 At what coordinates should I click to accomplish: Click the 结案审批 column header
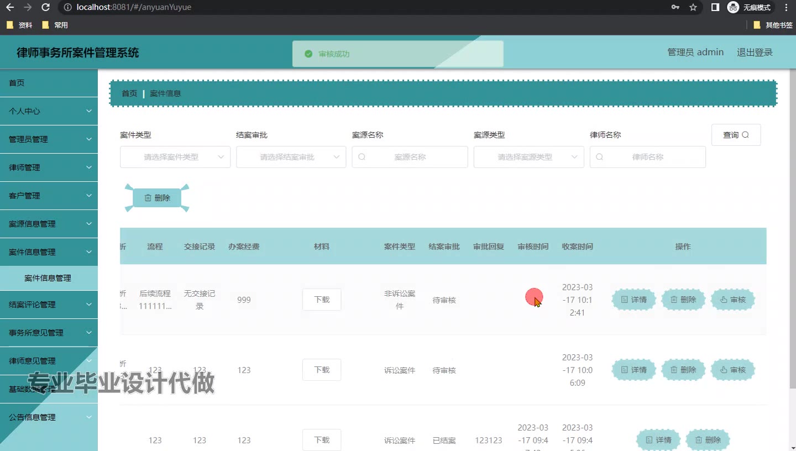click(x=444, y=247)
